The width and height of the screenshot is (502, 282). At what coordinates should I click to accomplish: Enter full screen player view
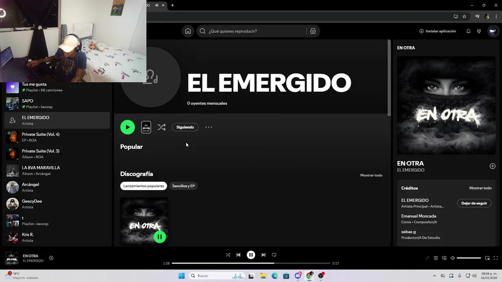pyautogui.click(x=496, y=258)
